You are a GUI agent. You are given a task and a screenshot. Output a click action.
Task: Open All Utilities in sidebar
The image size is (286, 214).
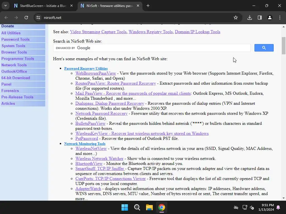(x=11, y=33)
